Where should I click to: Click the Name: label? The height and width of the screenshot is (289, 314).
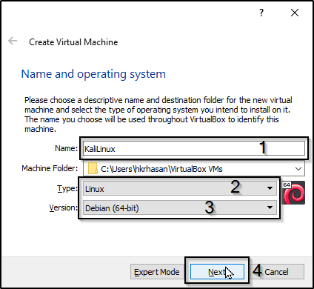pyautogui.click(x=66, y=148)
